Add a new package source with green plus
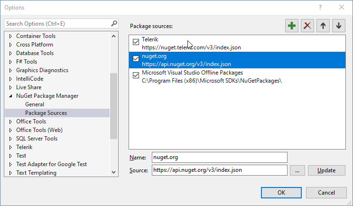353x206 pixels. tap(291, 26)
